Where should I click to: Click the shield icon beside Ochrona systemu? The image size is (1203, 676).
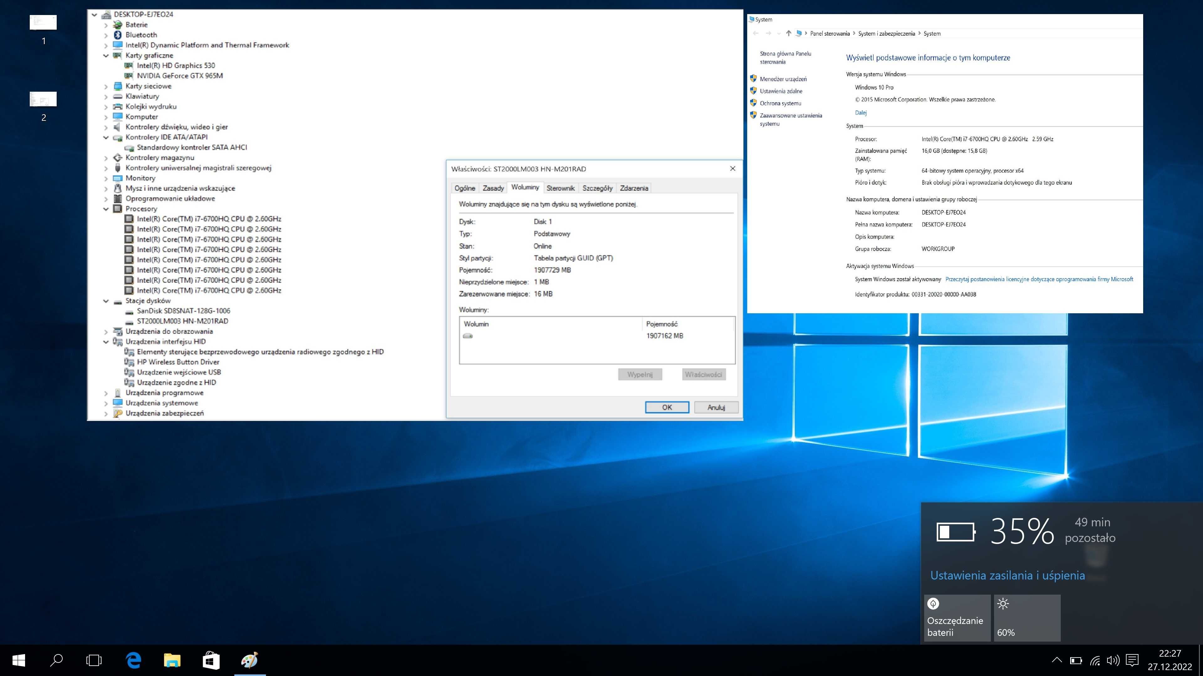(753, 103)
